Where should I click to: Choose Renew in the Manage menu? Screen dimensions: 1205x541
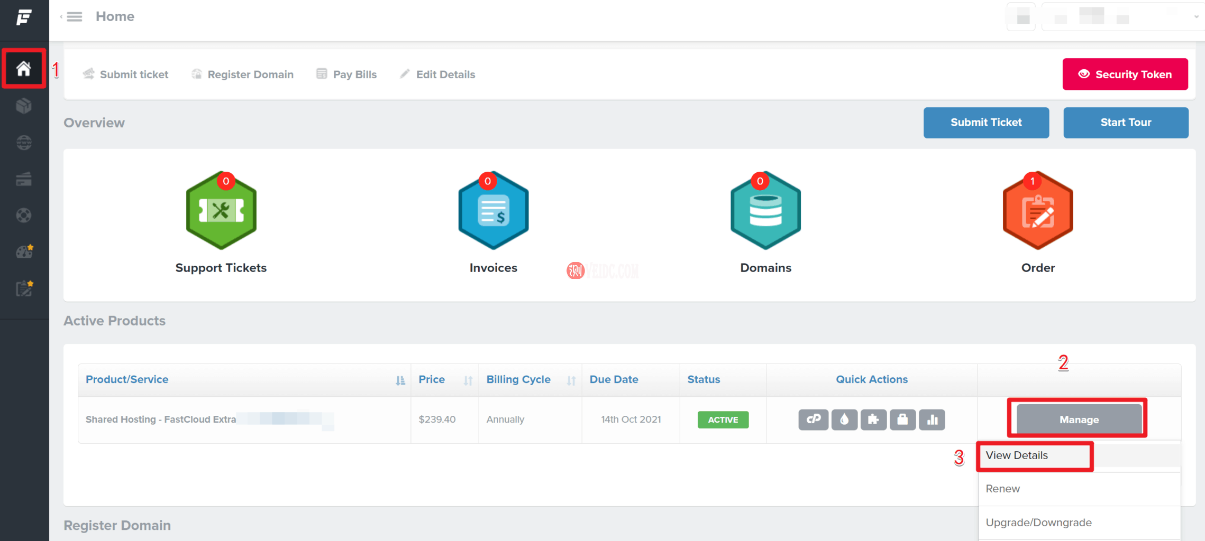[1003, 489]
